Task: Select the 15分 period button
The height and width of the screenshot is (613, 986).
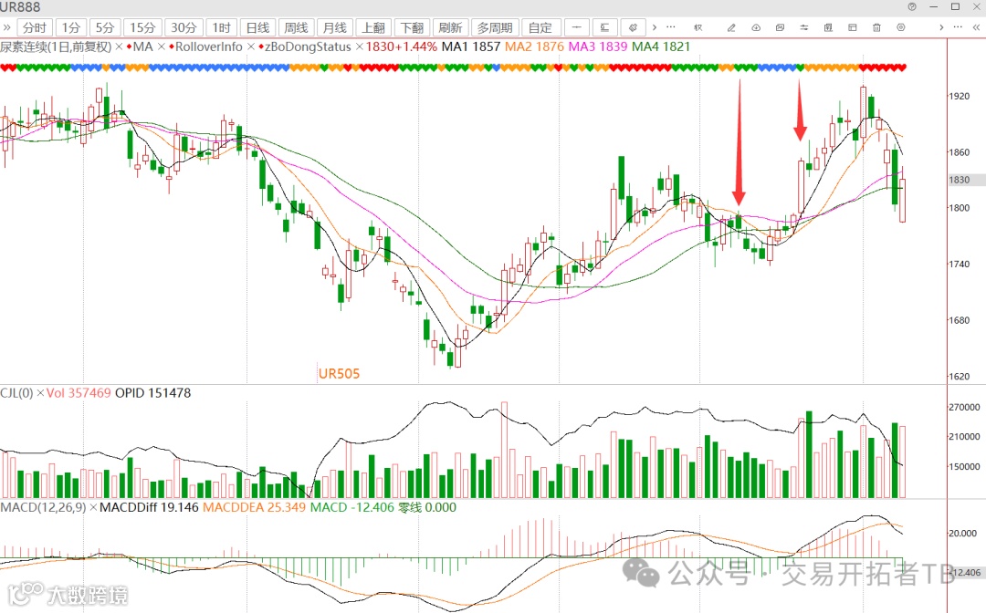Action: pyautogui.click(x=142, y=27)
